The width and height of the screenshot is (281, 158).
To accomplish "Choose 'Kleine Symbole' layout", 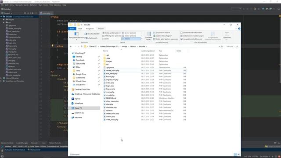I will click(x=129, y=36).
